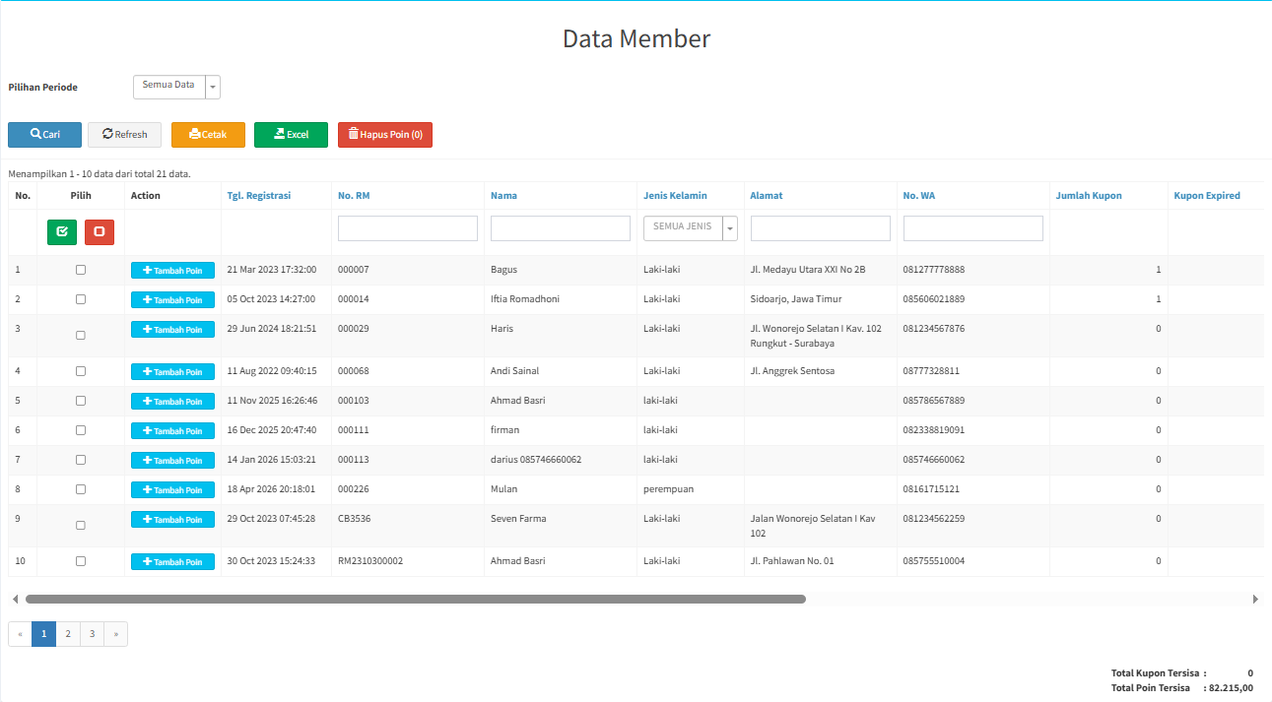Screen dimensions: 1272x702
Task: Open the SEMUA JENIS gender filter dropdown
Action: point(691,227)
